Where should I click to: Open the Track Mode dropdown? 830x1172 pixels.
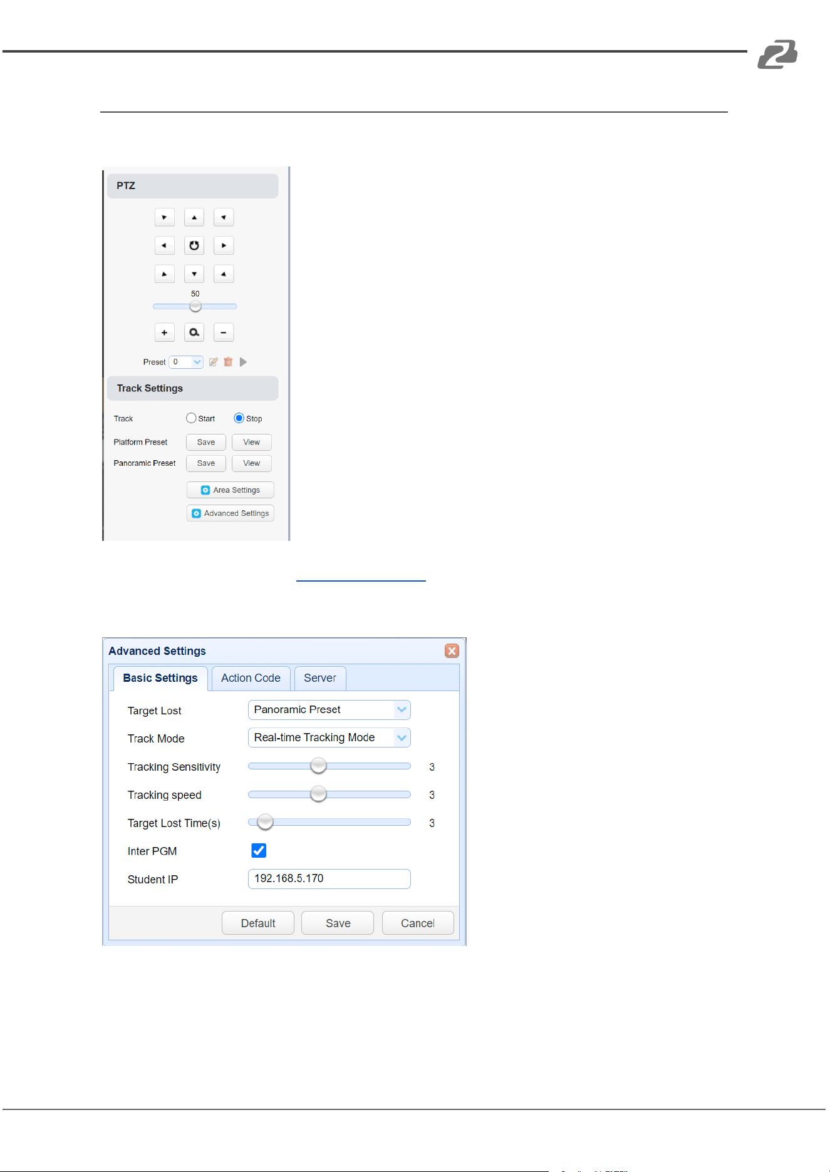(329, 738)
